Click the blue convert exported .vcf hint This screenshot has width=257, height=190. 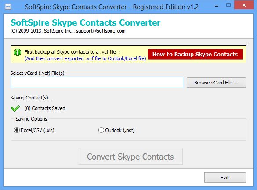tap(85, 58)
